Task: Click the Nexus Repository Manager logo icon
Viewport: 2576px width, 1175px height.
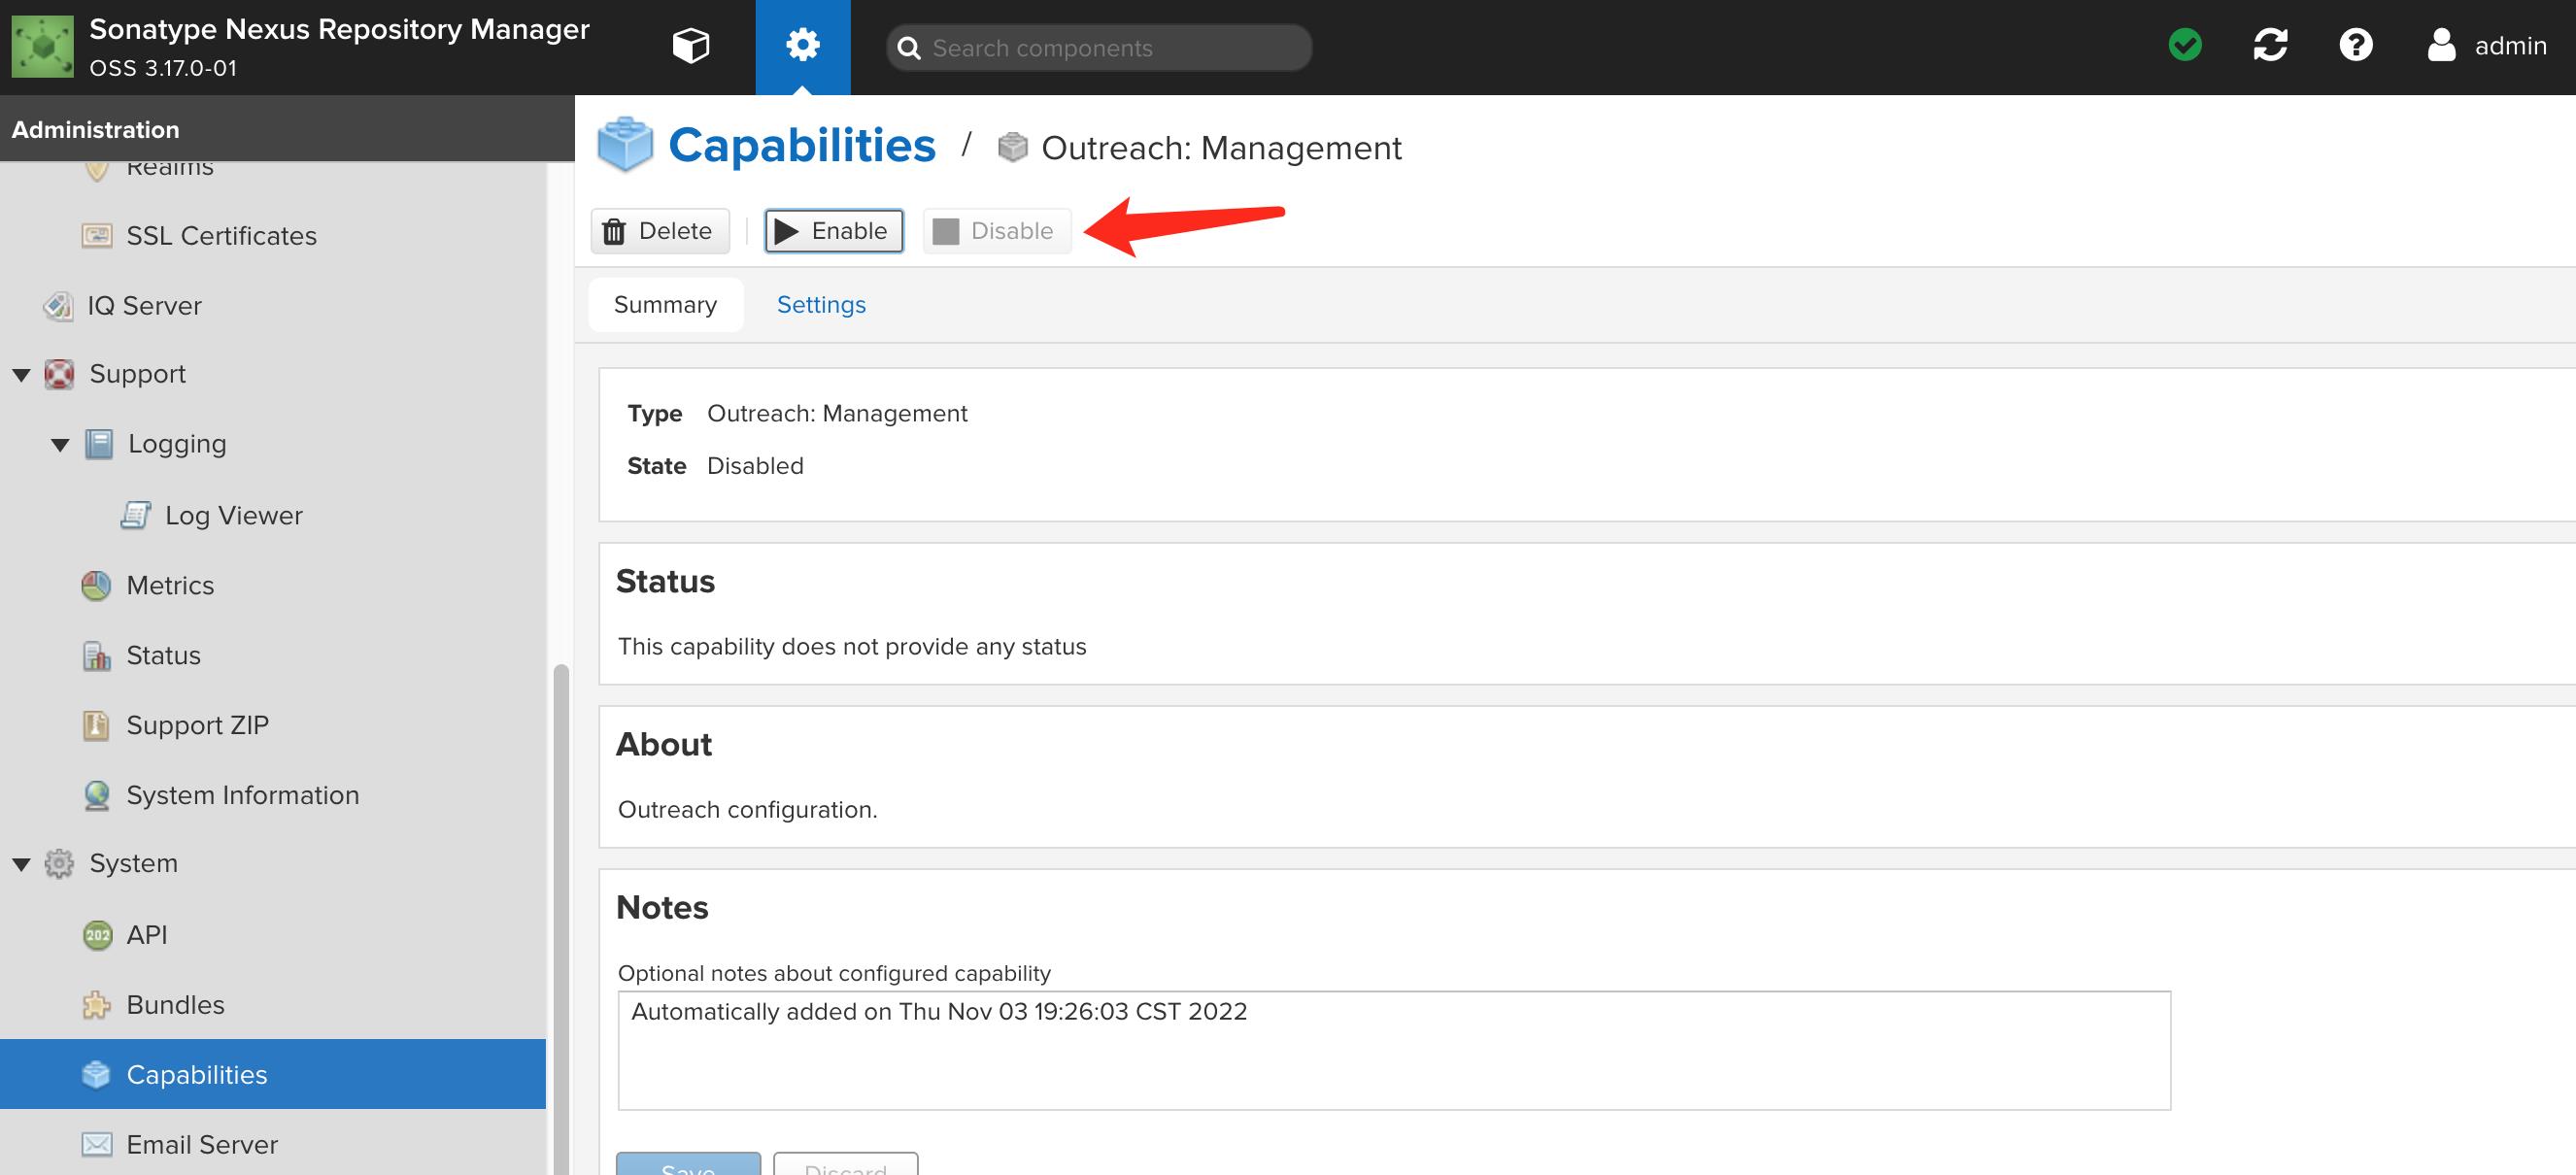Action: click(41, 46)
